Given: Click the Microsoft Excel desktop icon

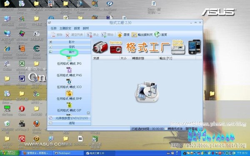Looking at the screenshot, I should [22, 67].
